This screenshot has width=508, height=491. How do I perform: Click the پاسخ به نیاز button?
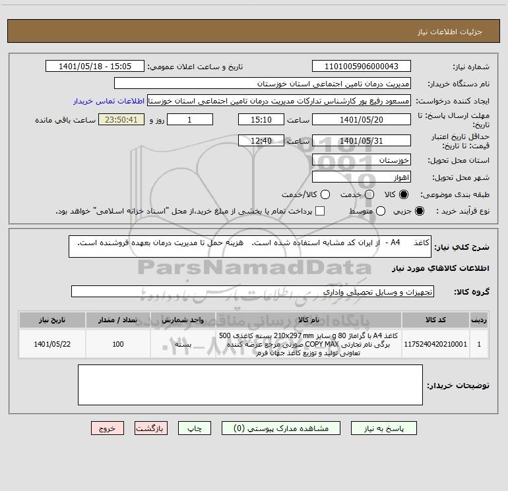[x=384, y=428]
